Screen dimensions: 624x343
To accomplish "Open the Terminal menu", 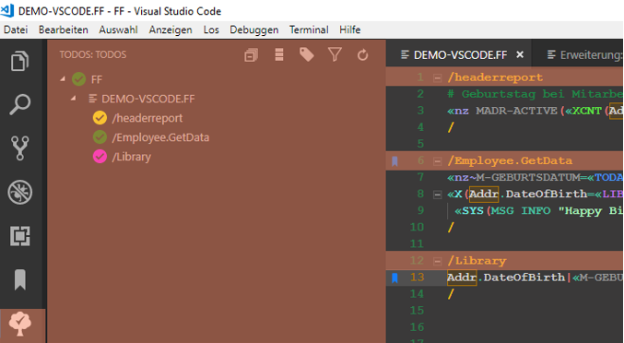I will coord(309,30).
